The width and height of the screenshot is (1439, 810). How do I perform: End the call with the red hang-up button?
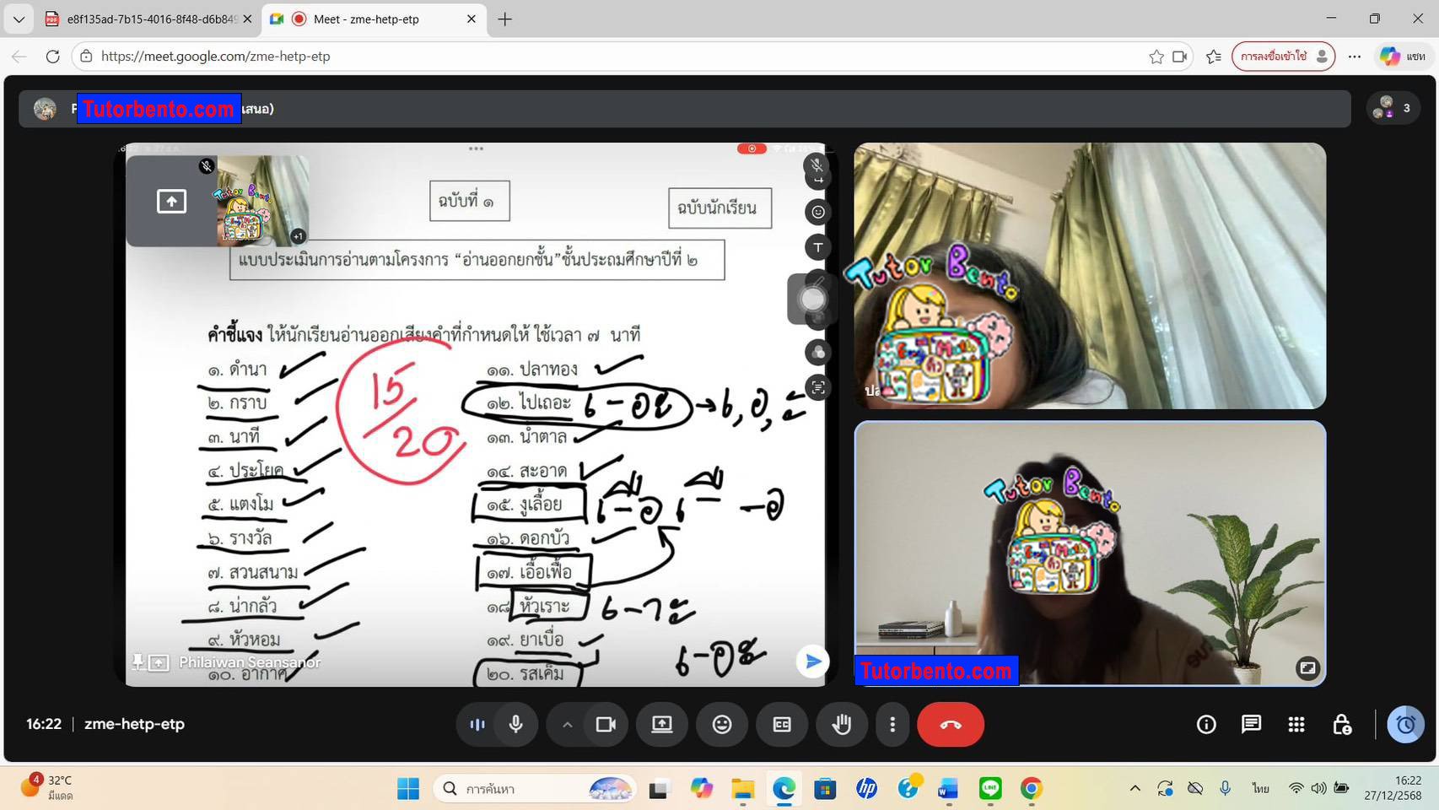point(950,724)
